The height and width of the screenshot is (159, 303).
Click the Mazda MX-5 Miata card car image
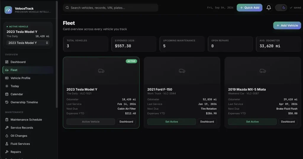(263, 71)
